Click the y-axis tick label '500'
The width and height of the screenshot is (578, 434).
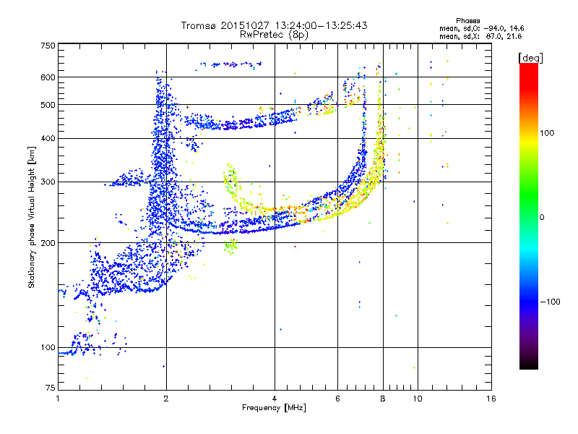[x=48, y=105]
